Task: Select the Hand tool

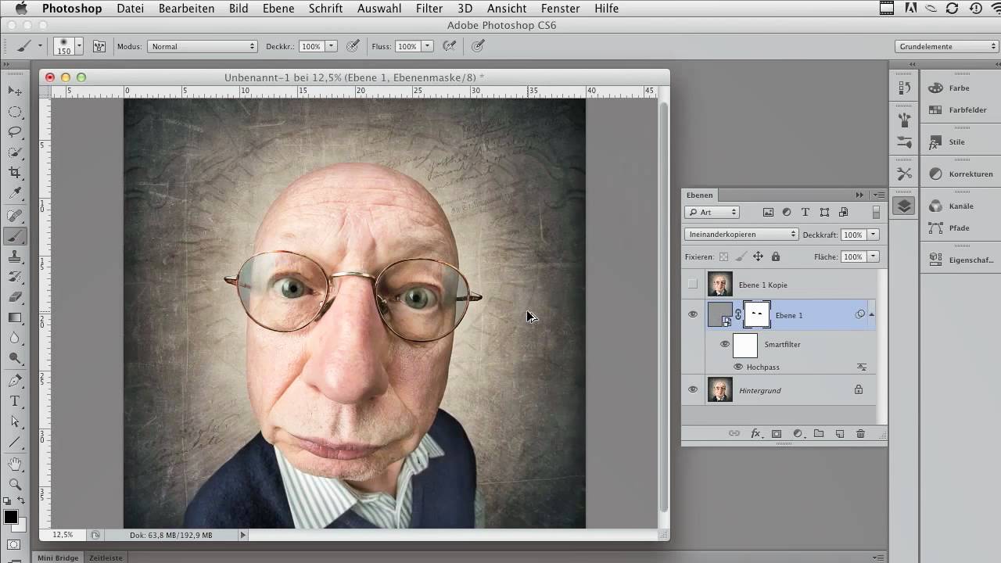Action: click(x=15, y=464)
